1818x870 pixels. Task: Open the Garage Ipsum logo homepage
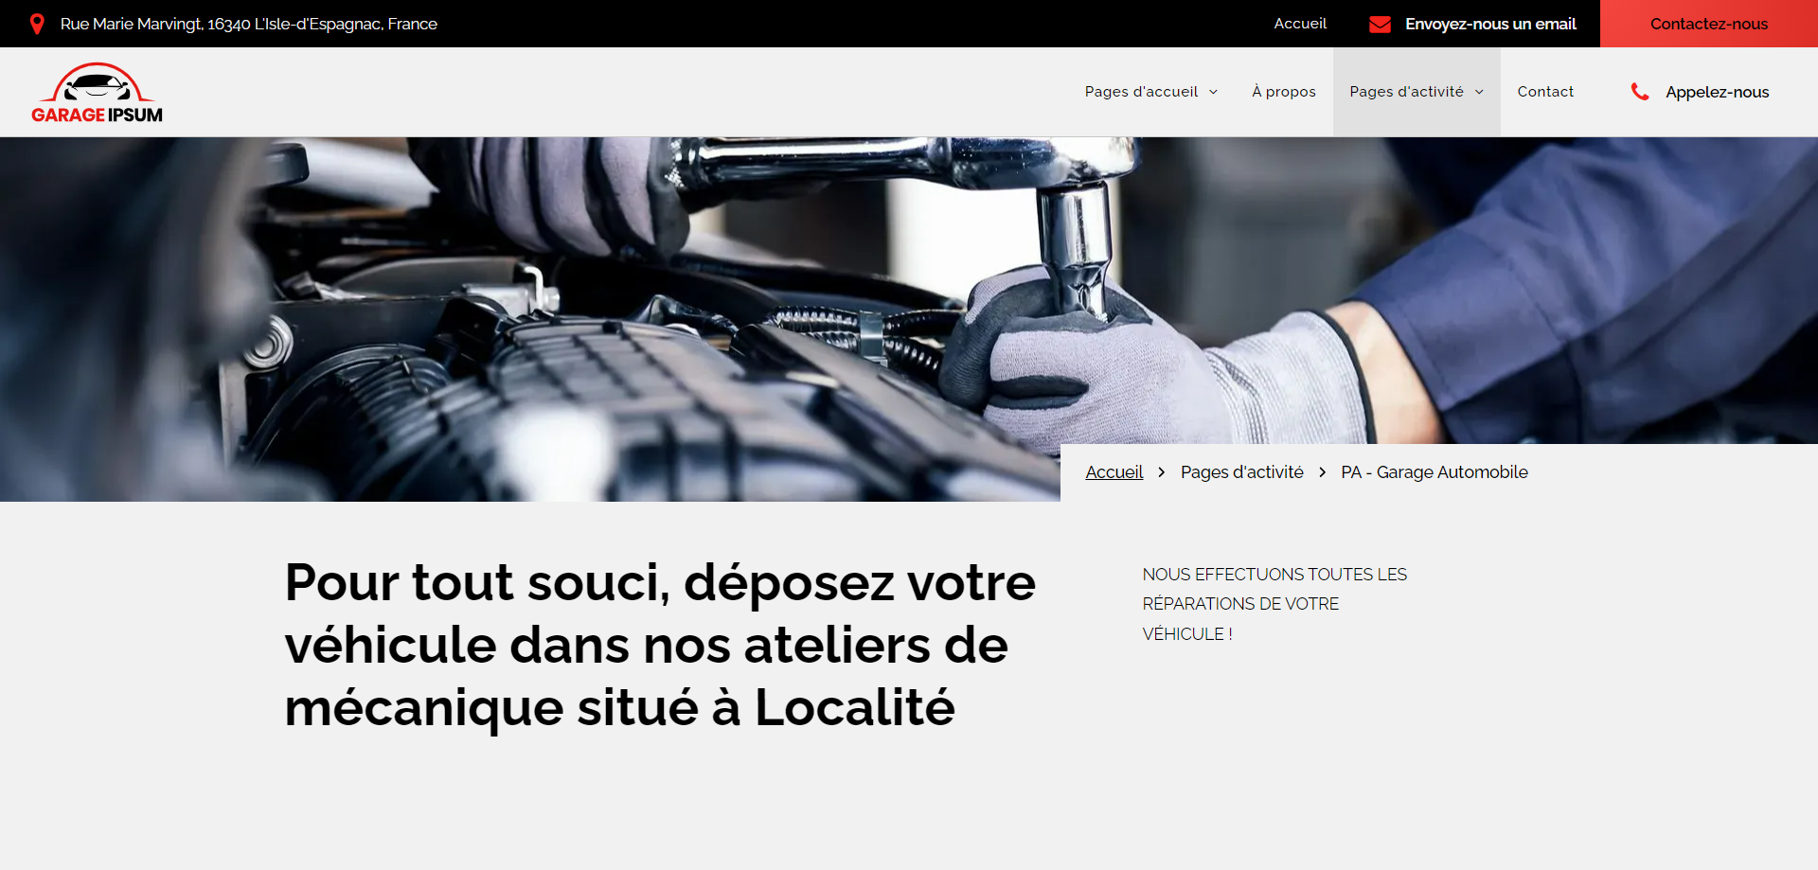pyautogui.click(x=97, y=93)
